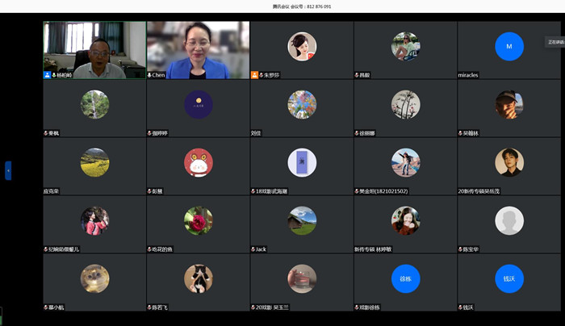This screenshot has width=565, height=326.
Task: Click the mic icon beside 吃花的鱼
Action: tap(150, 249)
